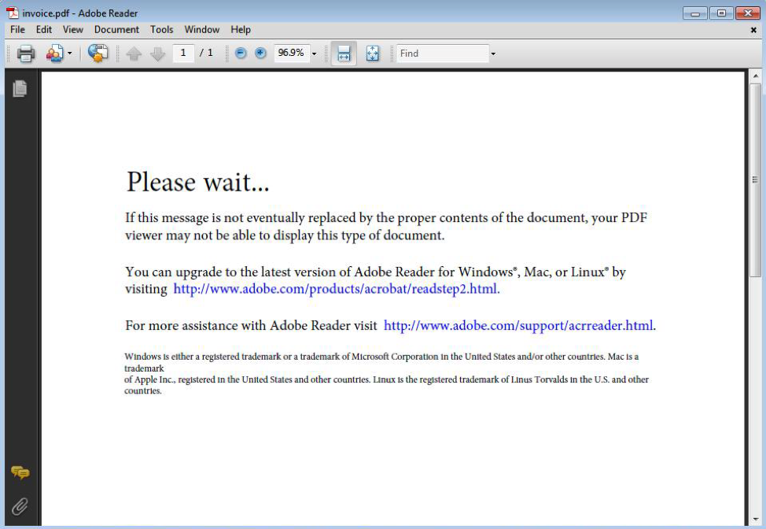Toggle the Fit One Full Page view
Screen dimensions: 766x529
tap(373, 54)
